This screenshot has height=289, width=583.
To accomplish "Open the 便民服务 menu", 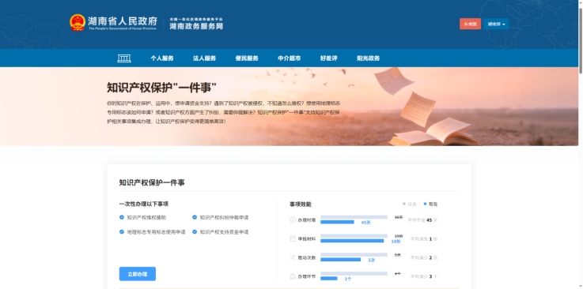I will (247, 58).
